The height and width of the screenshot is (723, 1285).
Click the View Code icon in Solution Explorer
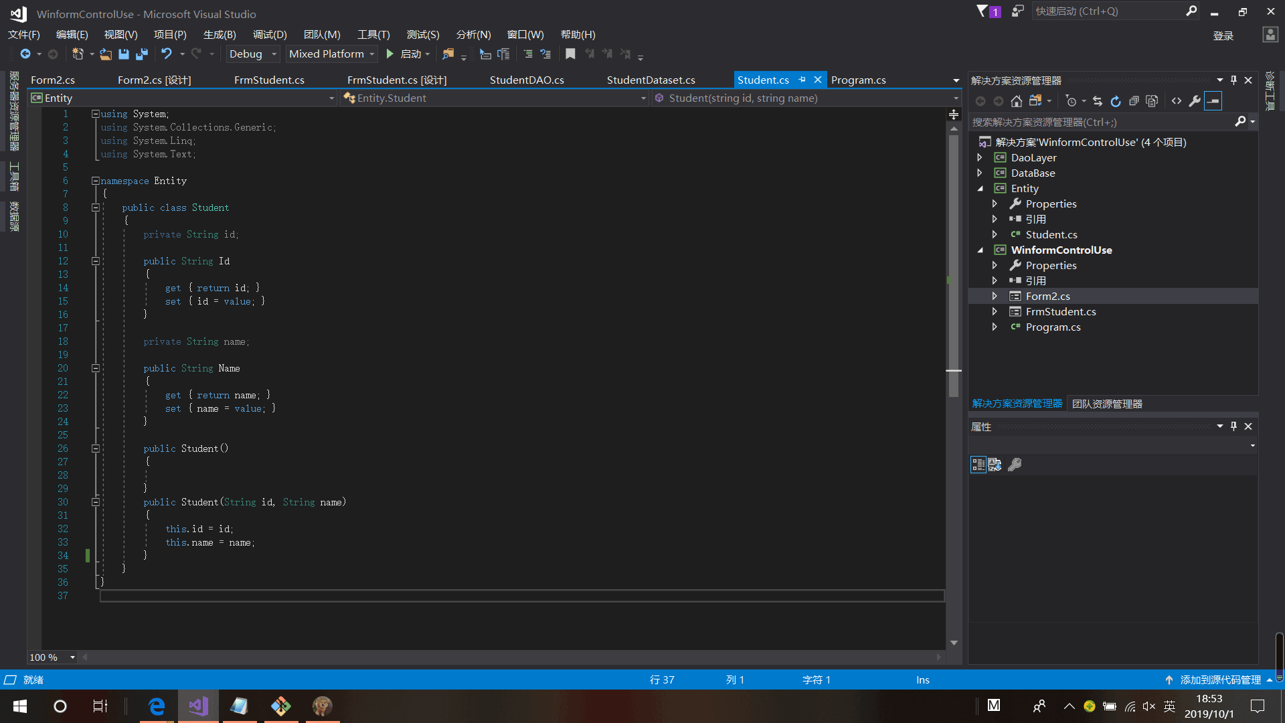click(1177, 101)
